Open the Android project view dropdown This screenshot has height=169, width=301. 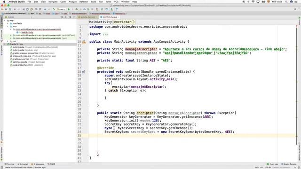18,17
